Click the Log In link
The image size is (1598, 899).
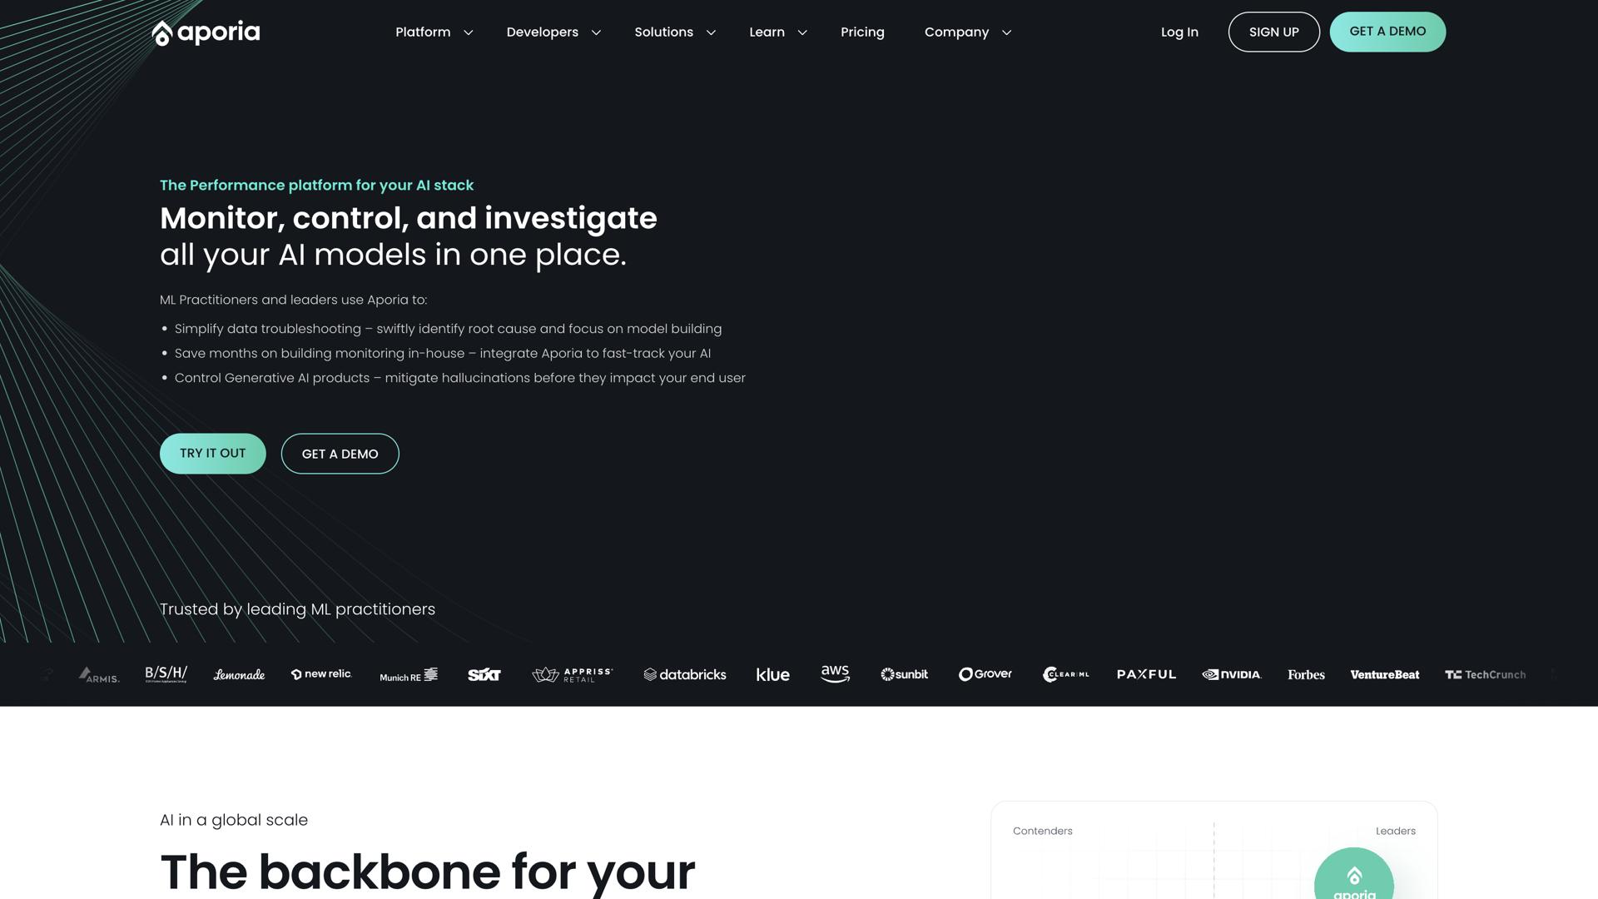click(1179, 32)
